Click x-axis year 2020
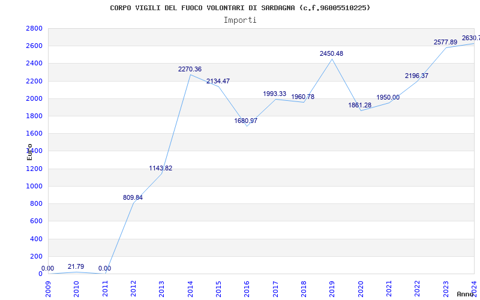This screenshot has height=300, width=480. pos(361,289)
